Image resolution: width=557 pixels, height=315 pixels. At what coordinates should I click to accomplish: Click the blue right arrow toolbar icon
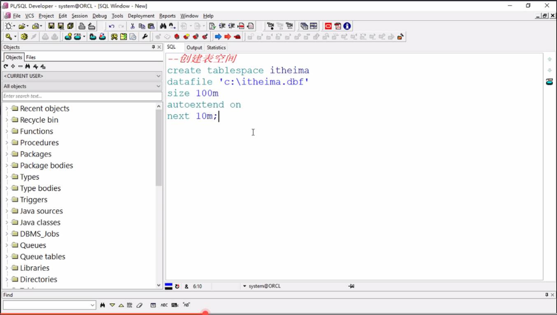[218, 37]
